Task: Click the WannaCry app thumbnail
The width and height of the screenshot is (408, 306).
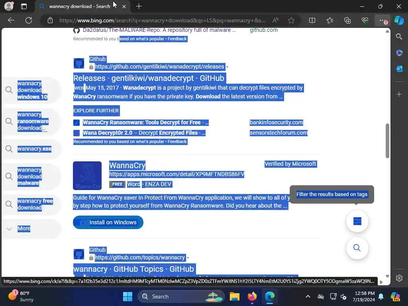Action: 87,176
